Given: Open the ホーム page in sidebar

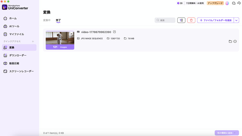Looking at the screenshot, I should (x=19, y=18).
